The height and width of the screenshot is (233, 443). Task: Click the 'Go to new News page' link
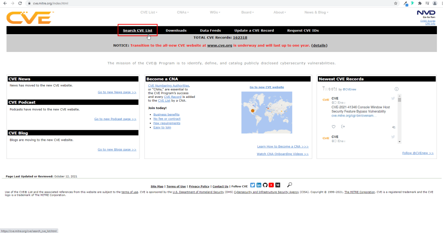tap(116, 92)
